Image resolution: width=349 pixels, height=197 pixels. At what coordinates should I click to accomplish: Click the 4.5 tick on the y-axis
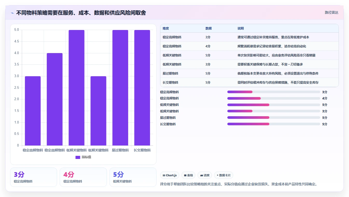pos(17,41)
